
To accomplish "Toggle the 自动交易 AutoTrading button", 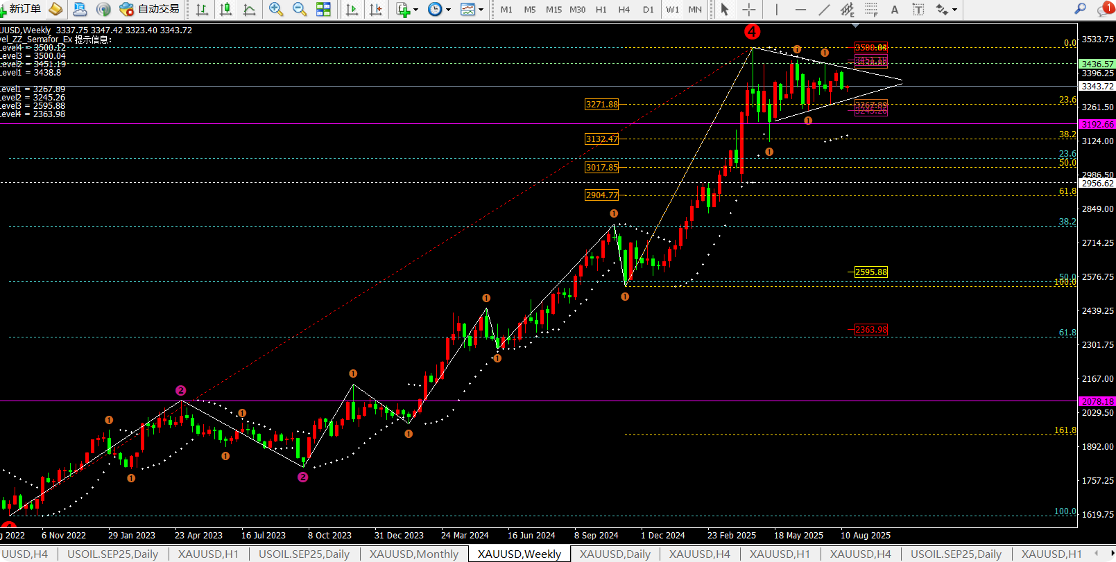I will coord(150,9).
